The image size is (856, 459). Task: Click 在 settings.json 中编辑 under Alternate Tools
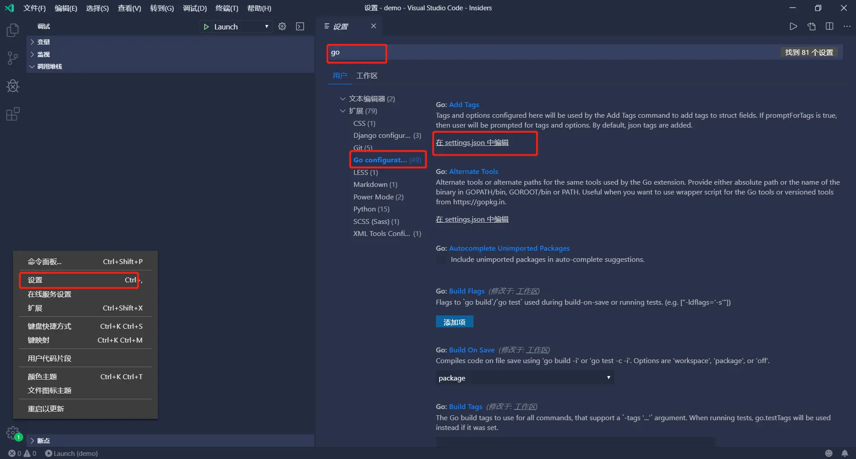coord(472,219)
